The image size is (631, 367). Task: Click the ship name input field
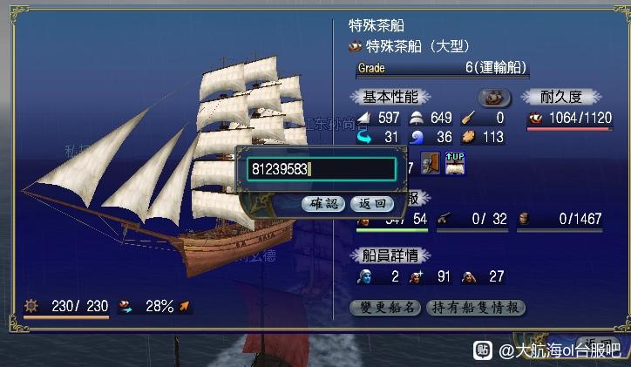click(x=322, y=169)
